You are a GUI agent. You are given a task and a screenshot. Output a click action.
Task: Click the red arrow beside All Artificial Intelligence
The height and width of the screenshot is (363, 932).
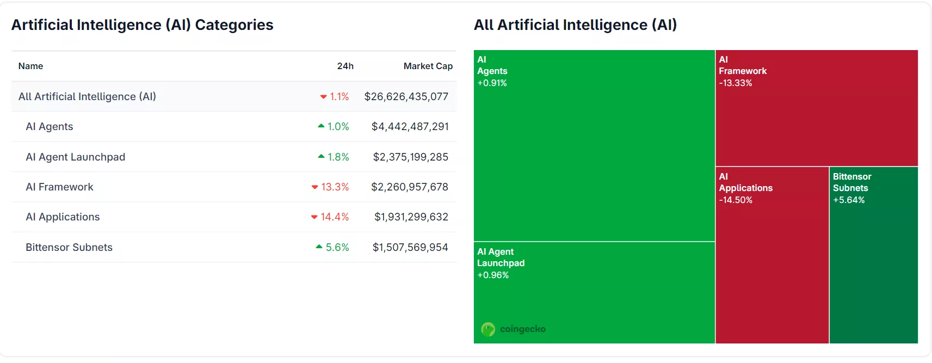click(x=323, y=96)
